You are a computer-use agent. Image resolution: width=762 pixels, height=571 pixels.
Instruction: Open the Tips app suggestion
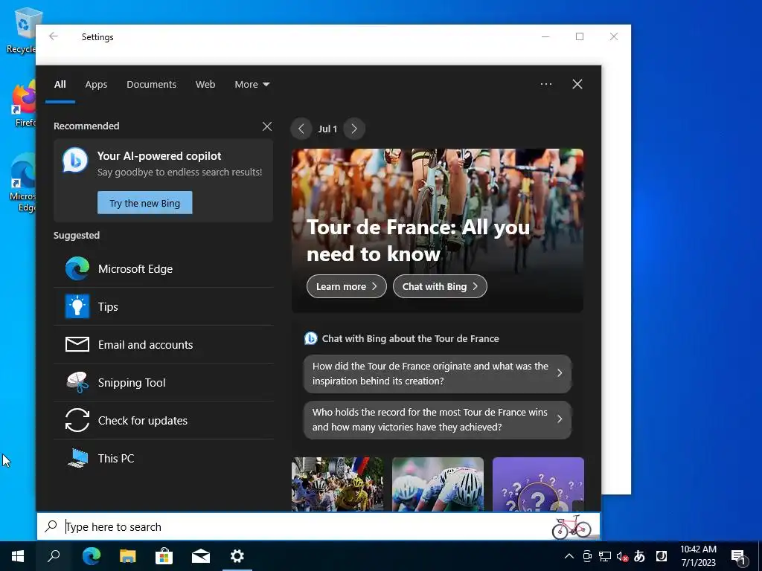click(163, 306)
